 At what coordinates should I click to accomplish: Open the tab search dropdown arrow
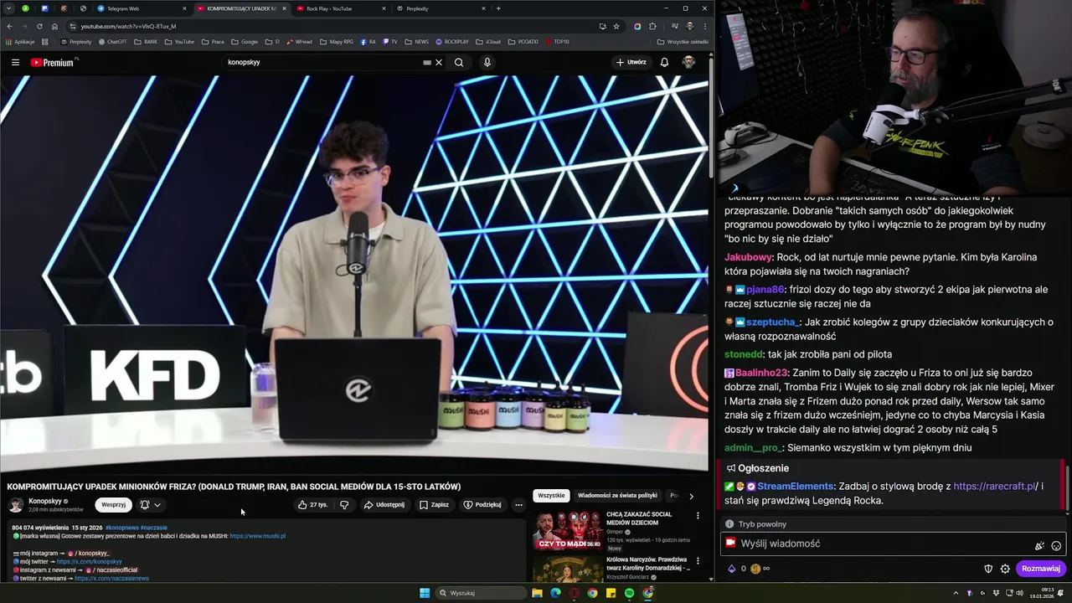[9, 8]
